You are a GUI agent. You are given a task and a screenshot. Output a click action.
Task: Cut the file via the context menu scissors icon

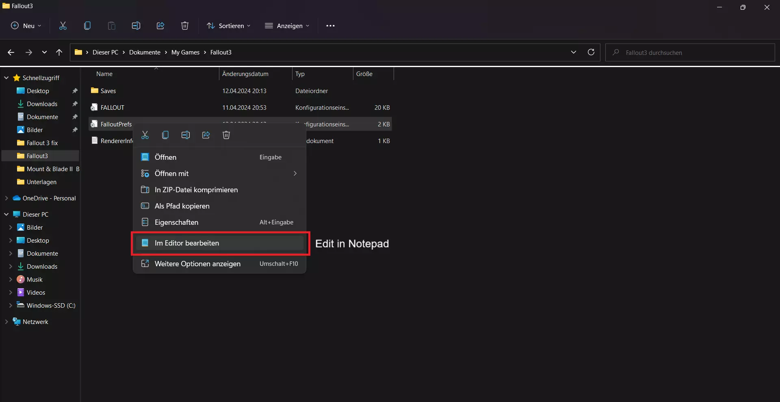click(145, 135)
